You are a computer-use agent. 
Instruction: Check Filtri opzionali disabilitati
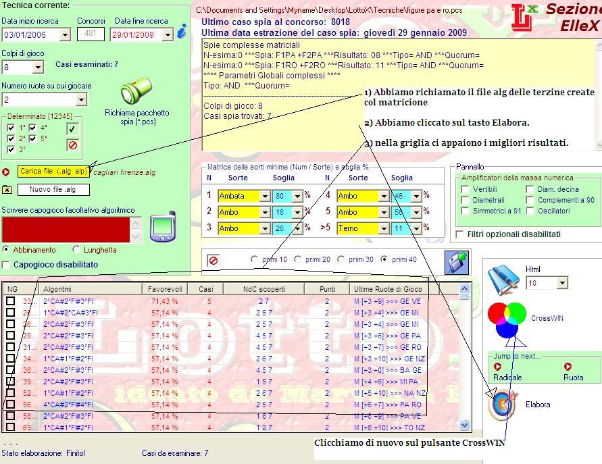point(459,234)
